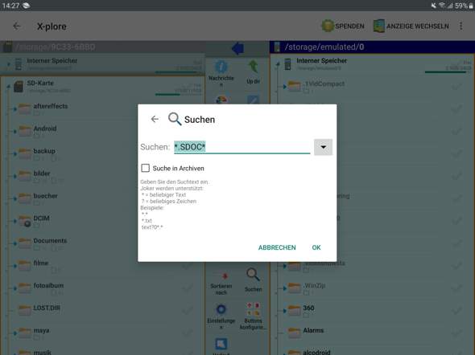Open Einstellungen gear in middle toolbar
This screenshot has width=475, height=355.
(221, 316)
